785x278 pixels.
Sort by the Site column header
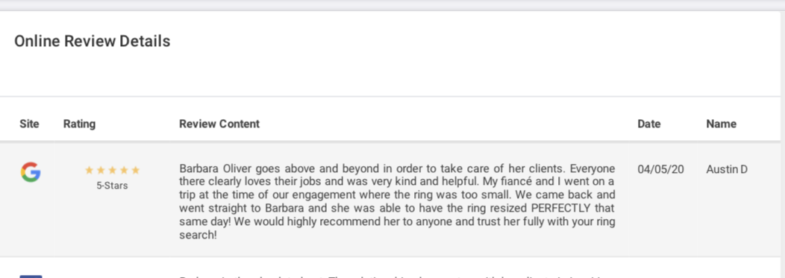(29, 124)
